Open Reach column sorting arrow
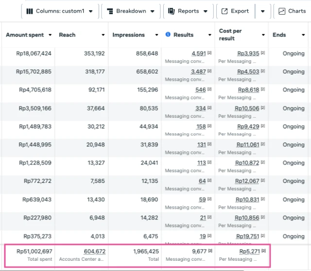Screen dimensions: 311x271 [103, 35]
